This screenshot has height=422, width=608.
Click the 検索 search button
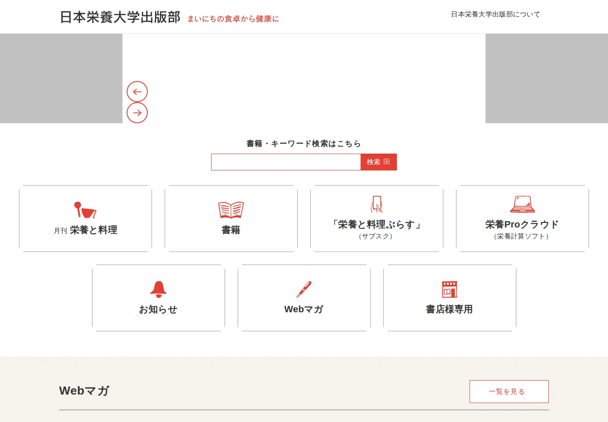[x=379, y=162]
